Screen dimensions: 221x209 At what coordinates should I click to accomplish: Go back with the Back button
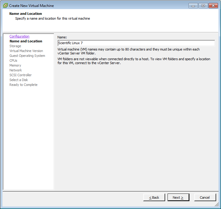154,198
